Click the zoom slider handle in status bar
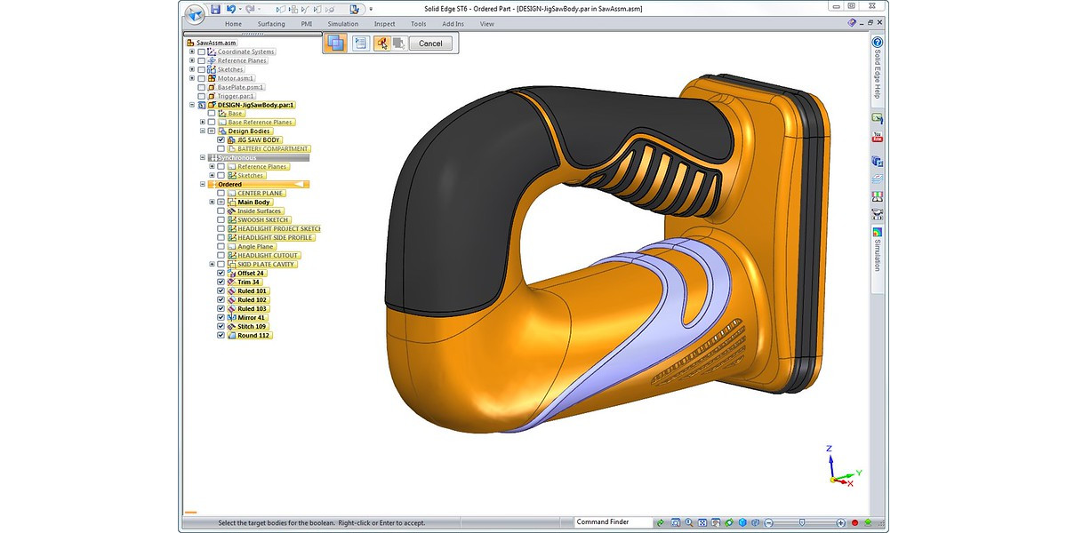Screen dimensions: 1067x533 click(x=802, y=522)
